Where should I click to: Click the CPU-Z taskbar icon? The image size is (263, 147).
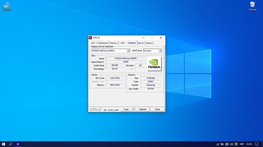point(18,144)
